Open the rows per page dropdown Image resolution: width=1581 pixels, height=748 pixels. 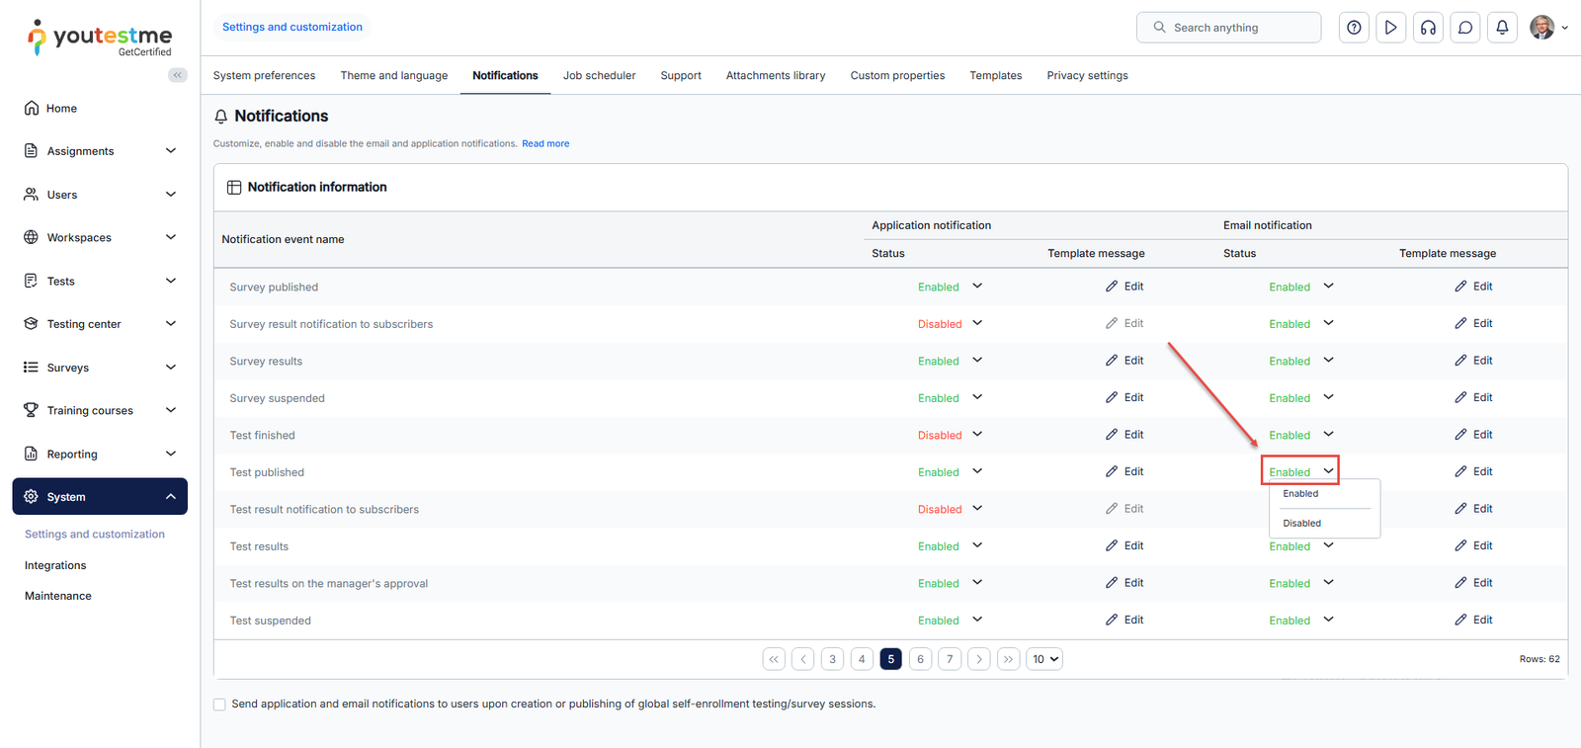point(1045,659)
